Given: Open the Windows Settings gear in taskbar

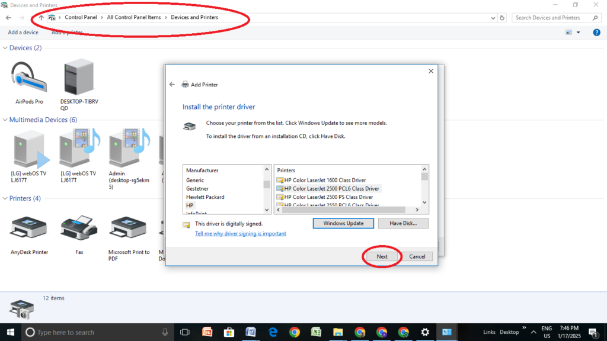Looking at the screenshot, I should tap(425, 332).
